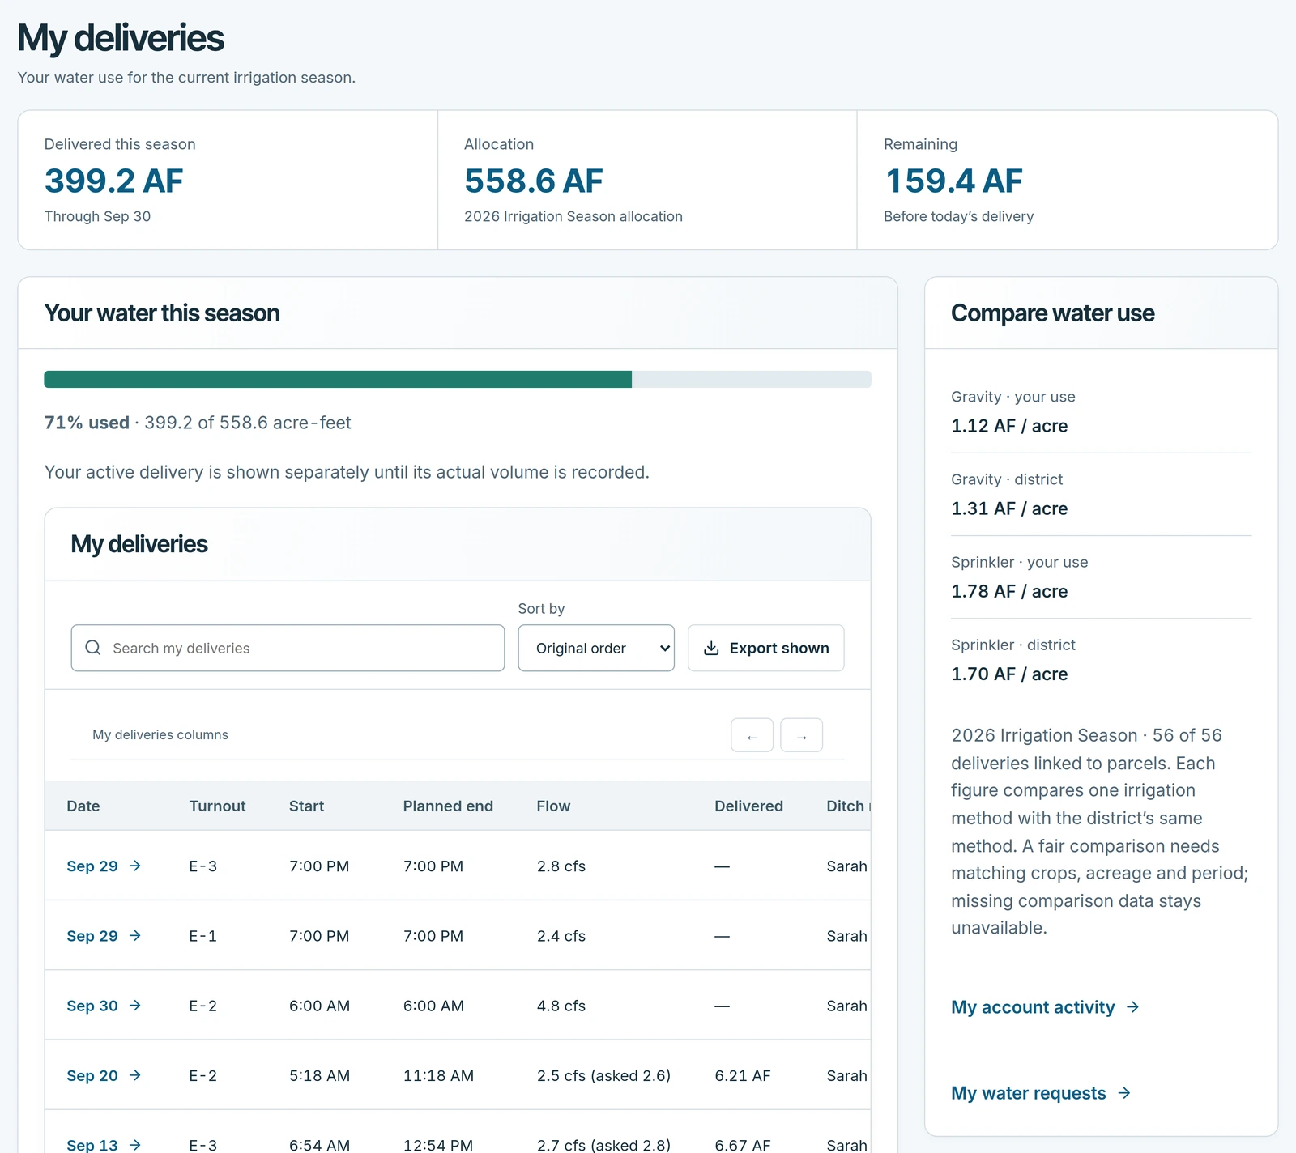Open the Sep 30 delivery details

click(x=104, y=1006)
